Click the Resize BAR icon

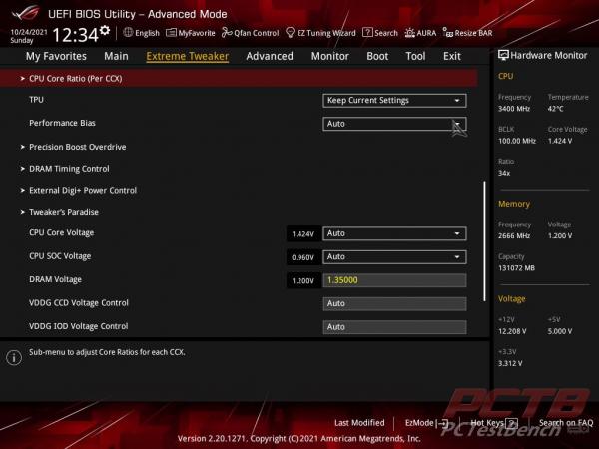point(447,33)
